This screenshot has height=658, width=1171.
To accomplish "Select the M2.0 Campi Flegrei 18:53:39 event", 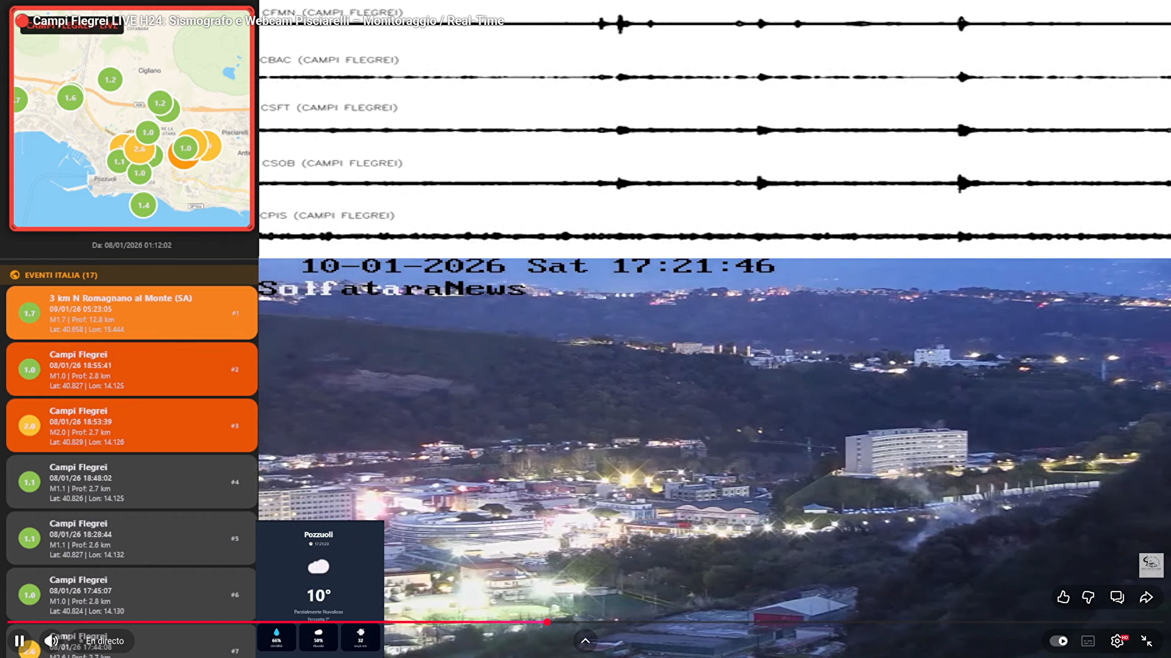I will 132,426.
